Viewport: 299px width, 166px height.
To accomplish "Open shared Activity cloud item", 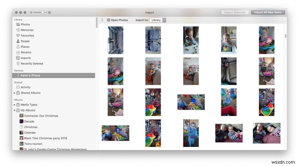I will click(x=25, y=87).
